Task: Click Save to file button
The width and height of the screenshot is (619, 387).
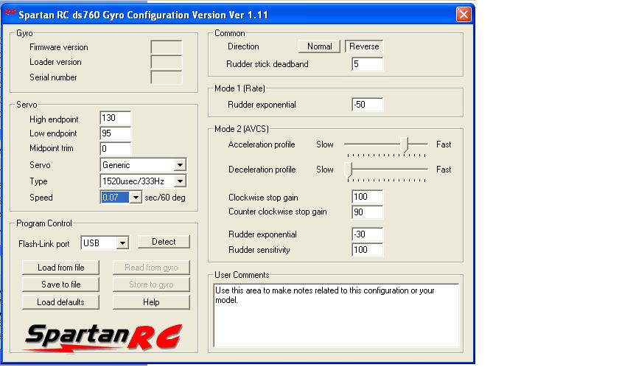Action: click(60, 285)
